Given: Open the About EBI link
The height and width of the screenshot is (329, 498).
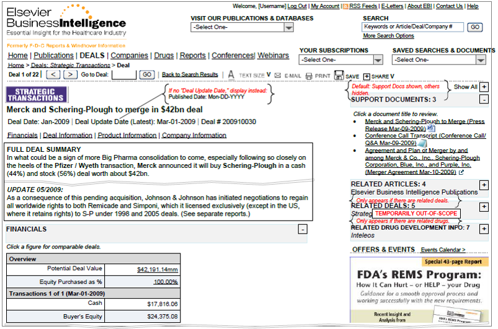Looking at the screenshot, I should click(x=420, y=6).
